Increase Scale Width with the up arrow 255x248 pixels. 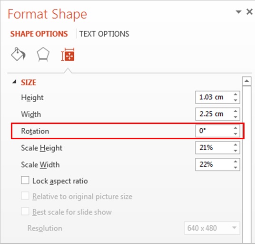[x=235, y=162]
